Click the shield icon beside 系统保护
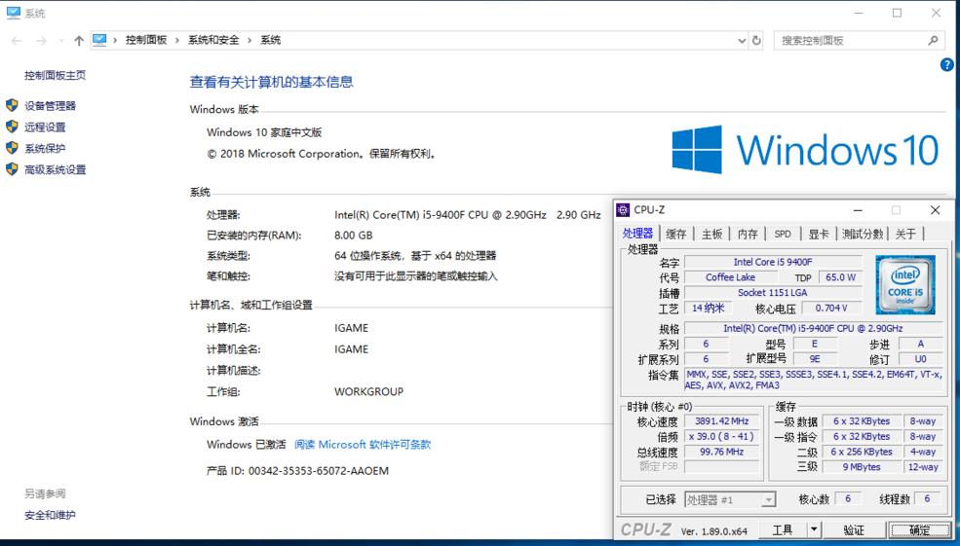The height and width of the screenshot is (546, 960). click(x=12, y=148)
